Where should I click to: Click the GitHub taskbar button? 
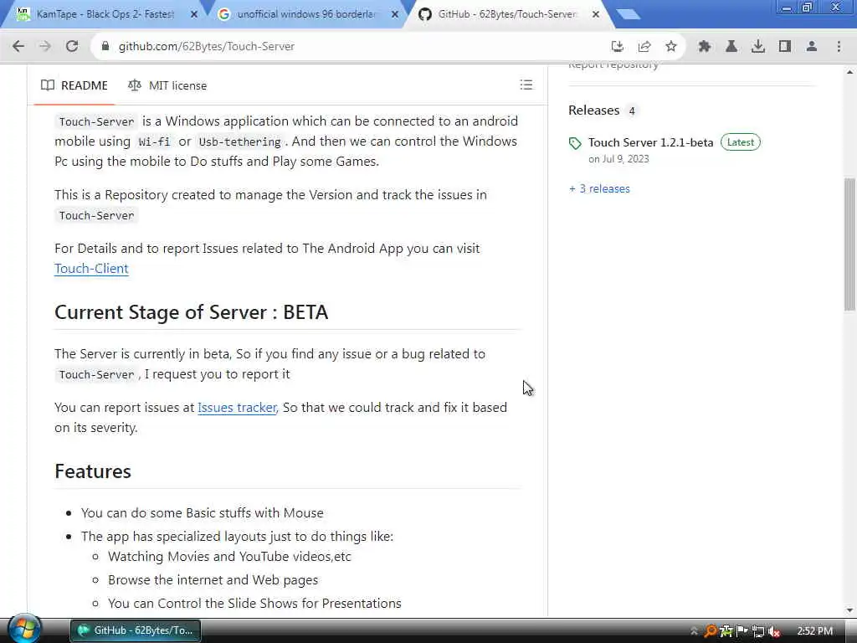[136, 630]
